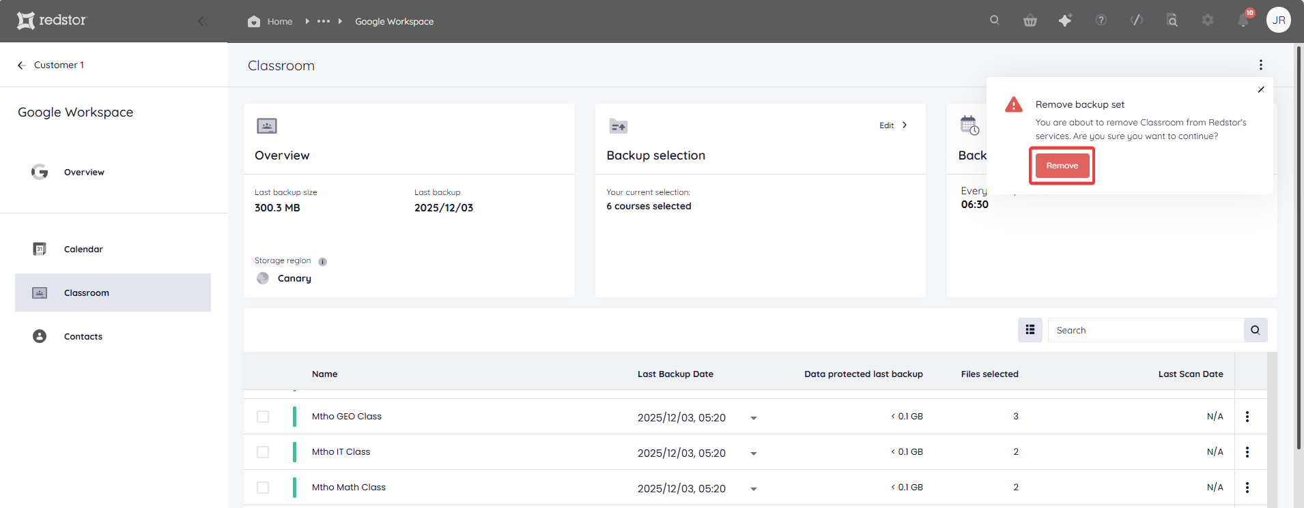
Task: Click the 6 courses selected text
Action: click(x=649, y=206)
